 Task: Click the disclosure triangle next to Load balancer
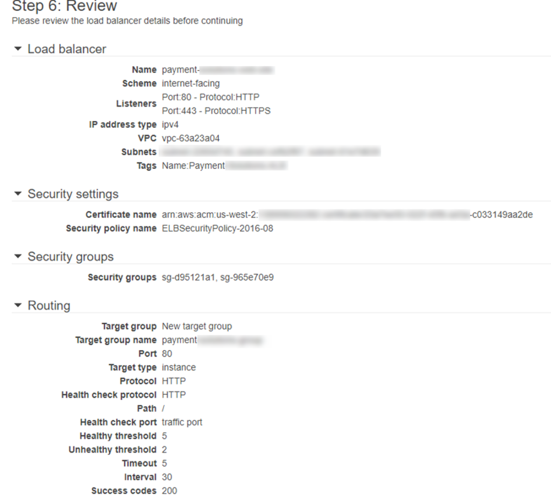coord(18,49)
